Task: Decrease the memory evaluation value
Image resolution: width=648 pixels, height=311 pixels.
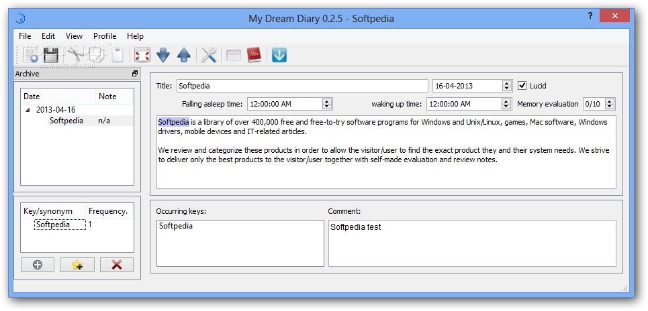Action: tap(610, 107)
